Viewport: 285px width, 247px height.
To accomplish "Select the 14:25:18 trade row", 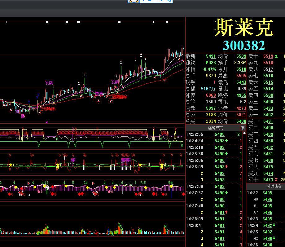I will point(214,147).
